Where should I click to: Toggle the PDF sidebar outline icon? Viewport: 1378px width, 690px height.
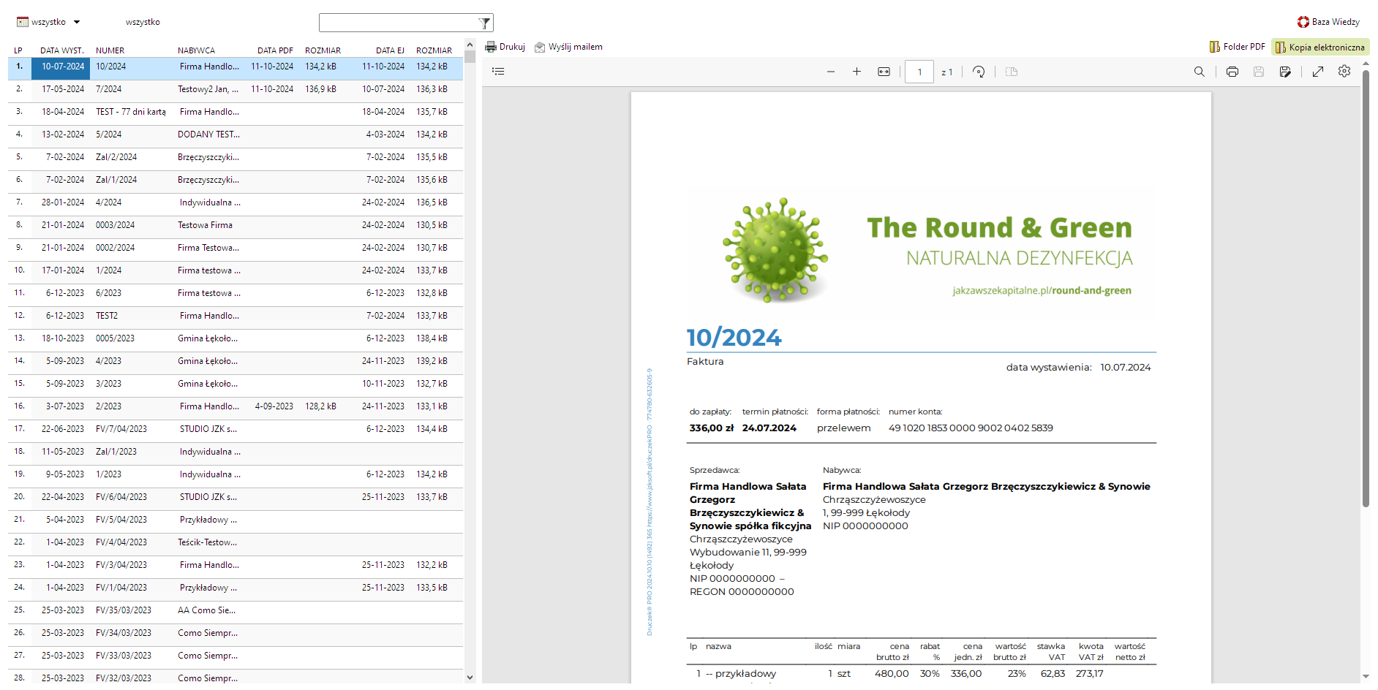pos(498,72)
